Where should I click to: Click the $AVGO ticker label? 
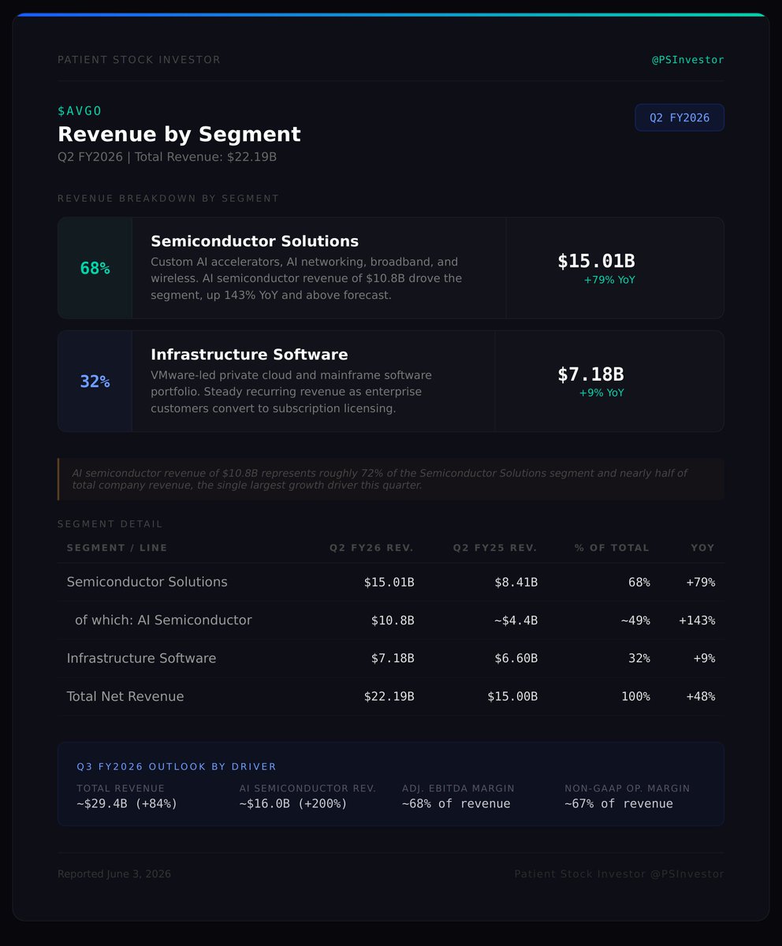(80, 111)
